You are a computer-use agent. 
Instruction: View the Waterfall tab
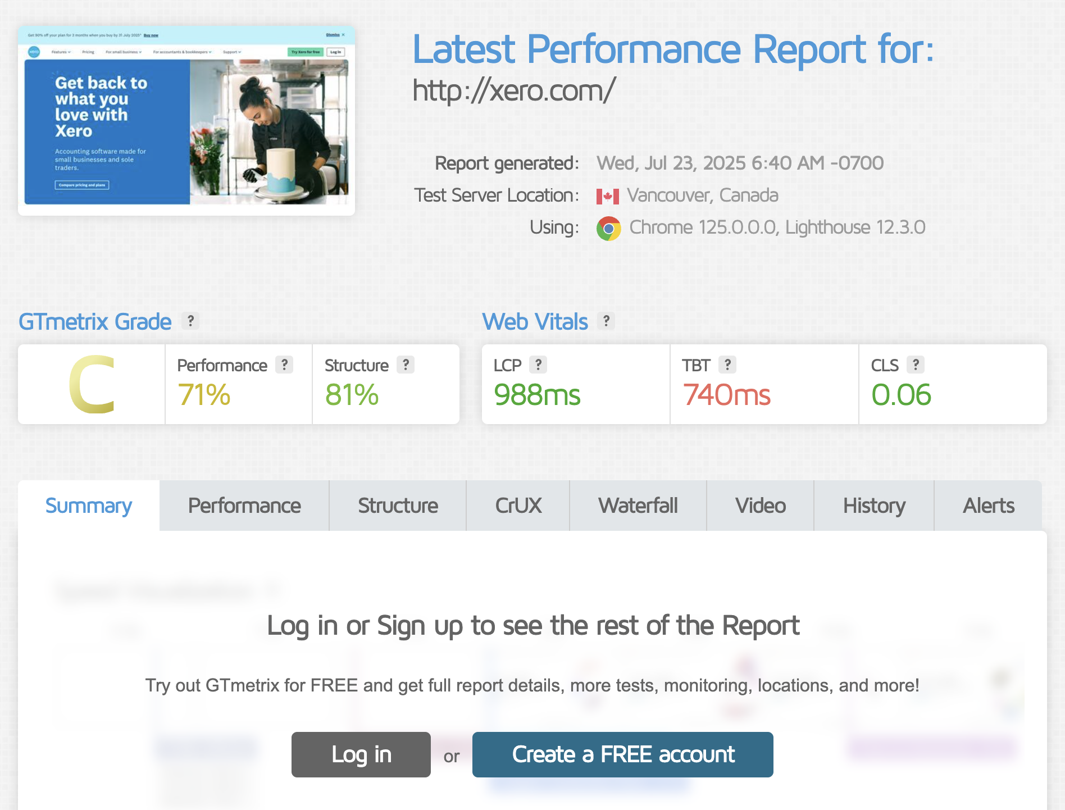click(638, 506)
